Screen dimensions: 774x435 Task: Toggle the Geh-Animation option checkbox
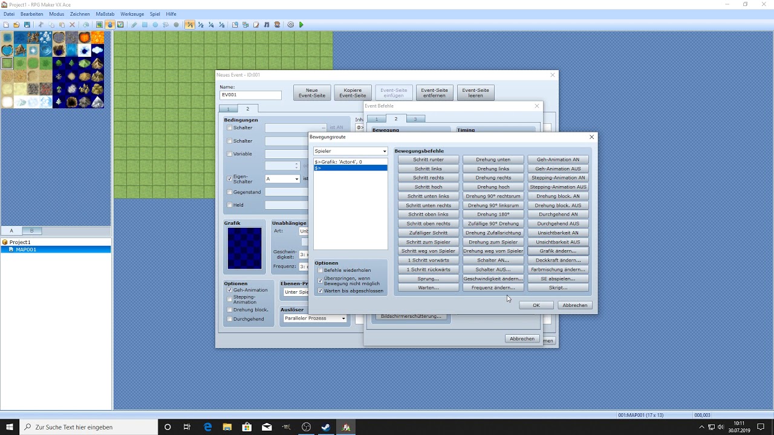[230, 290]
